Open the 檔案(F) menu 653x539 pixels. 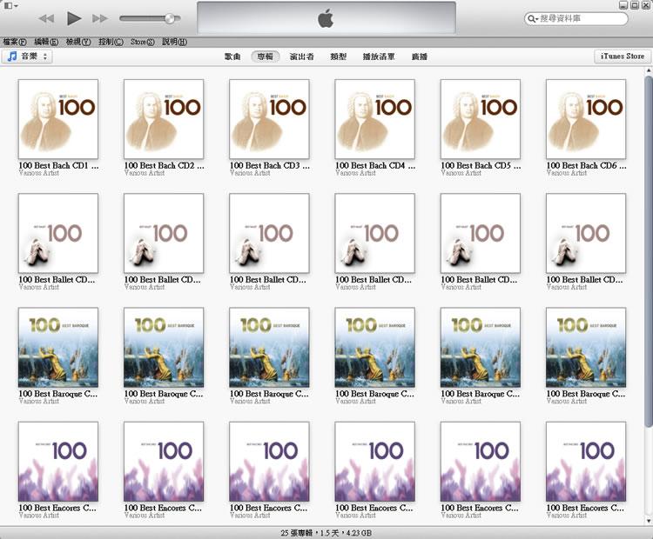tap(15, 42)
